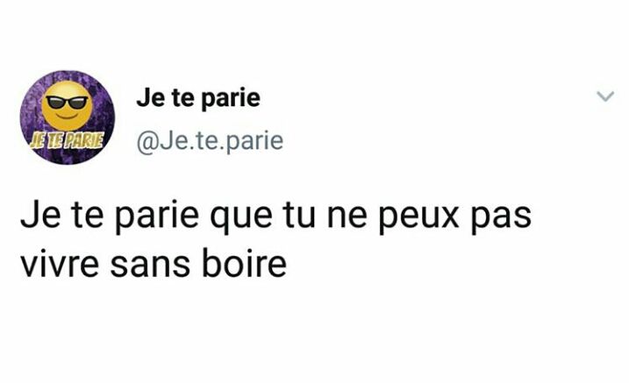The height and width of the screenshot is (383, 629).
Task: Click the word "sans" in the tweet
Action: [x=150, y=266]
